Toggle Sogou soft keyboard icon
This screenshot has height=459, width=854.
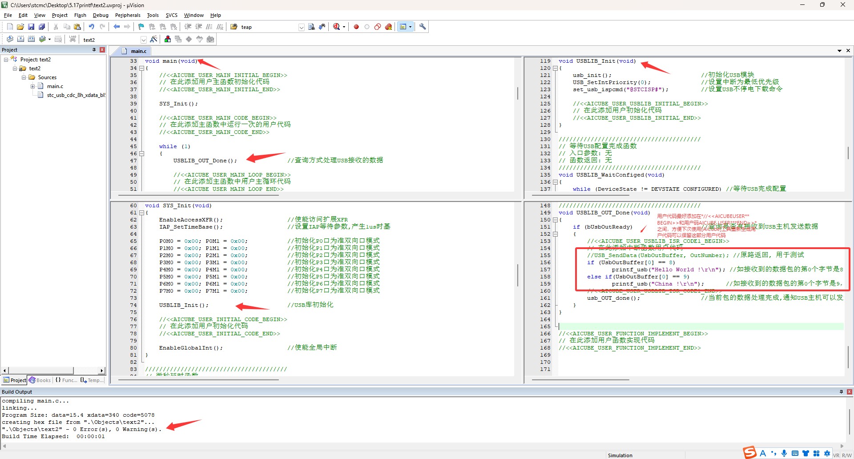coord(795,453)
